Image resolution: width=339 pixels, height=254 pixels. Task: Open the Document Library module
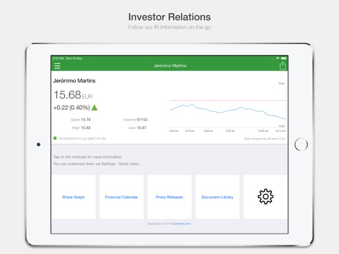[217, 197]
